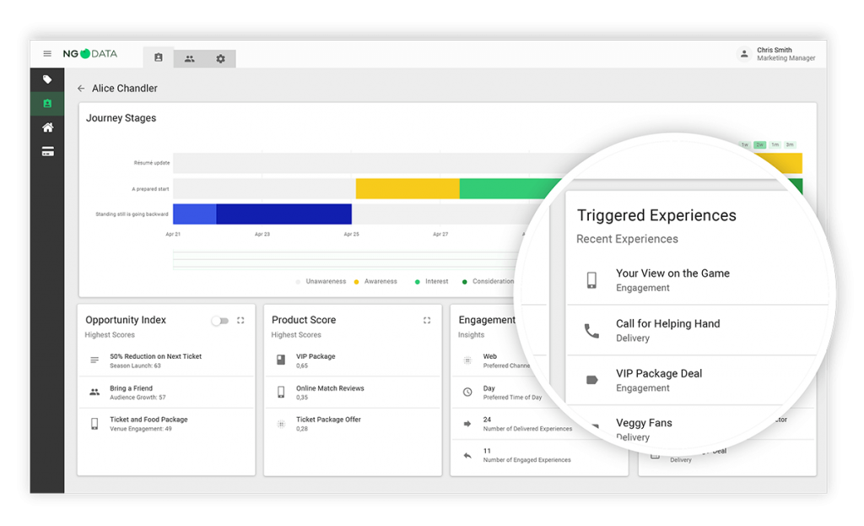Select the Ticket Package Offer entry
The height and width of the screenshot is (526, 864).
point(353,424)
